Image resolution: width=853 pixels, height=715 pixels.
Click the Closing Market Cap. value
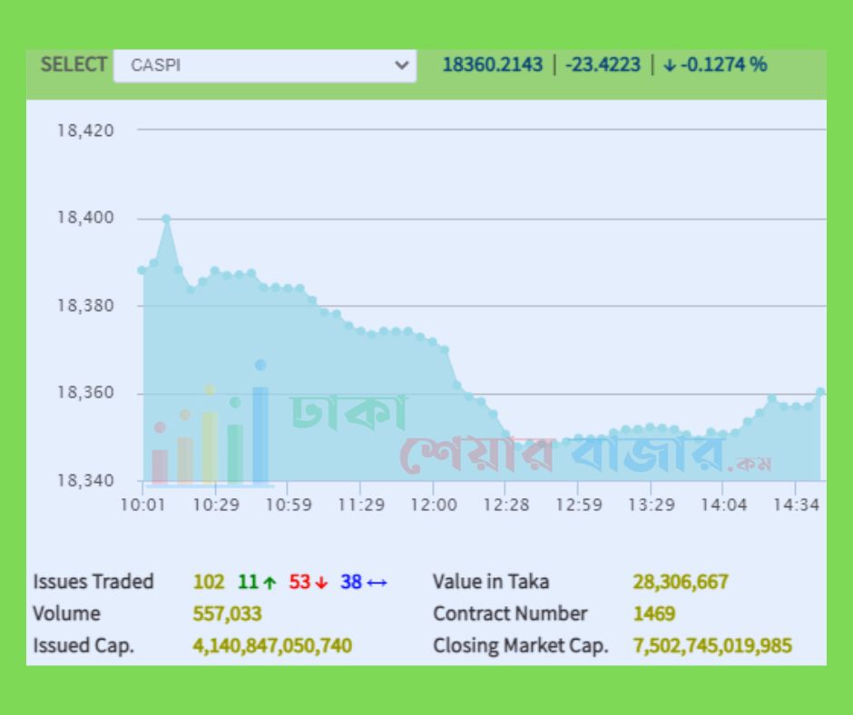point(711,646)
